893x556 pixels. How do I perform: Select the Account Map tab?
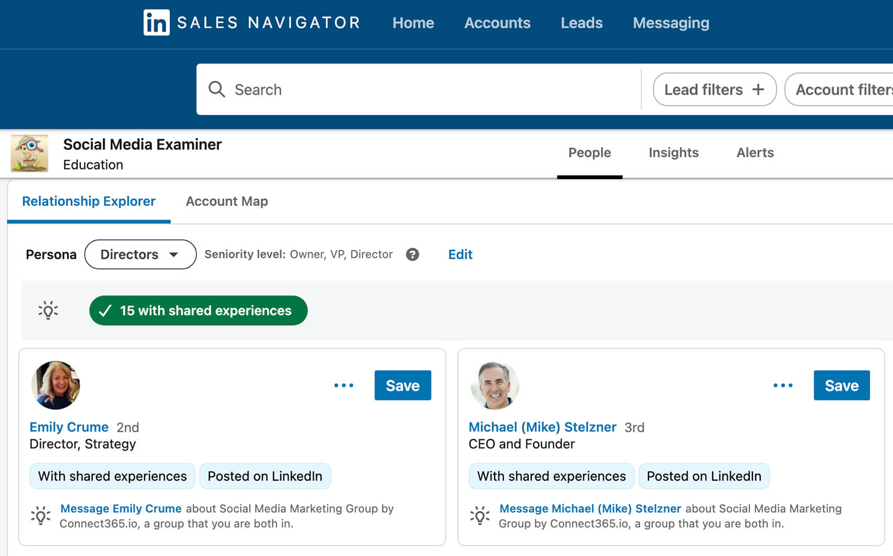pos(227,201)
